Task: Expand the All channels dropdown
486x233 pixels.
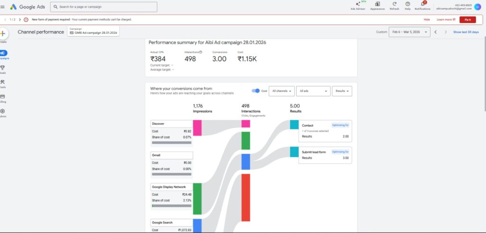Action: point(282,91)
